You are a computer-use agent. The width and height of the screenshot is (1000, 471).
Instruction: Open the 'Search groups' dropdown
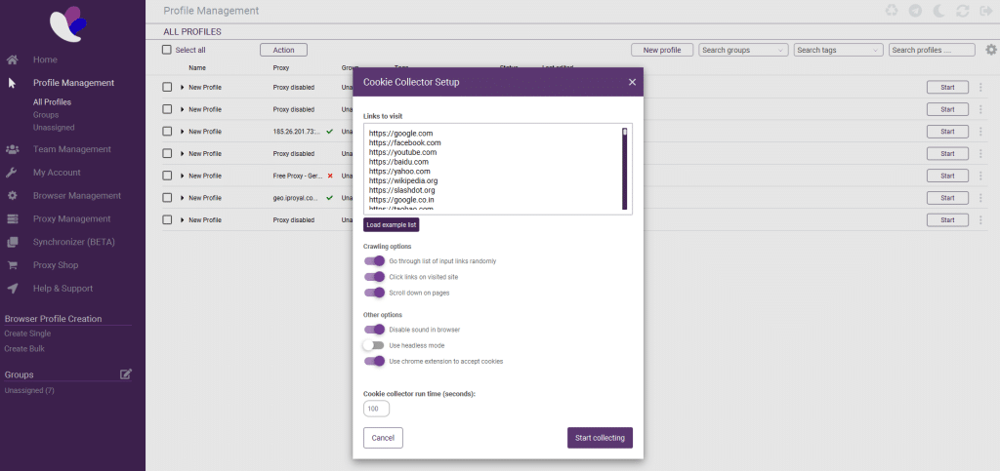coord(743,50)
